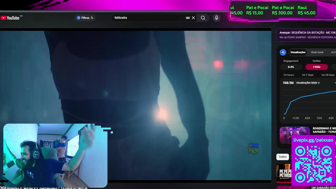Clear the search text with the X

point(193,18)
